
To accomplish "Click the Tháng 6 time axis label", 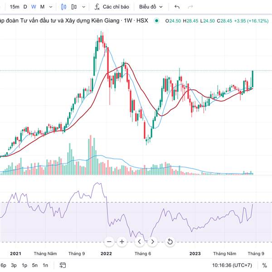I will (143, 253).
